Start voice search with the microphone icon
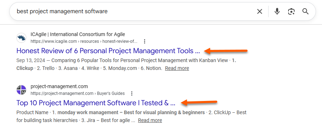Screen dimensions: 322x132 tap(277, 11)
